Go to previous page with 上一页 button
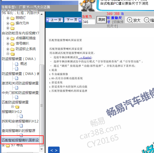The height and width of the screenshot is (153, 154). click(55, 20)
